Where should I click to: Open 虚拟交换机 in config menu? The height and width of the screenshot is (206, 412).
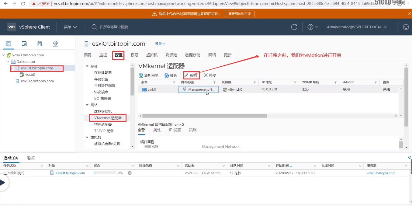(x=103, y=111)
